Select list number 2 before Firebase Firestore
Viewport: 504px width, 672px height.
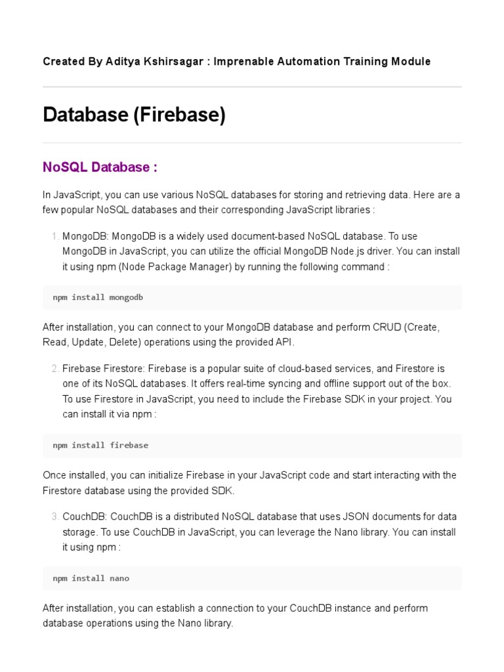coord(55,369)
